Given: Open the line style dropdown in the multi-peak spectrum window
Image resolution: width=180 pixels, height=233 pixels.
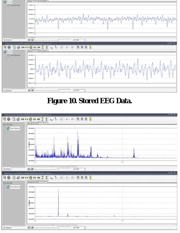Looking at the screenshot, I should coord(79,169).
